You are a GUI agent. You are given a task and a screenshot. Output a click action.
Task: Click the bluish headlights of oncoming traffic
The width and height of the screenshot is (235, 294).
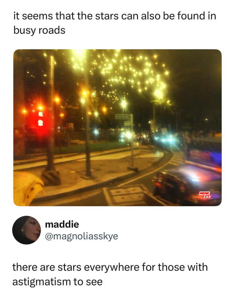coord(167,140)
